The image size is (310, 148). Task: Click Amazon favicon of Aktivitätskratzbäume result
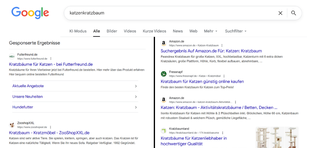163,100
